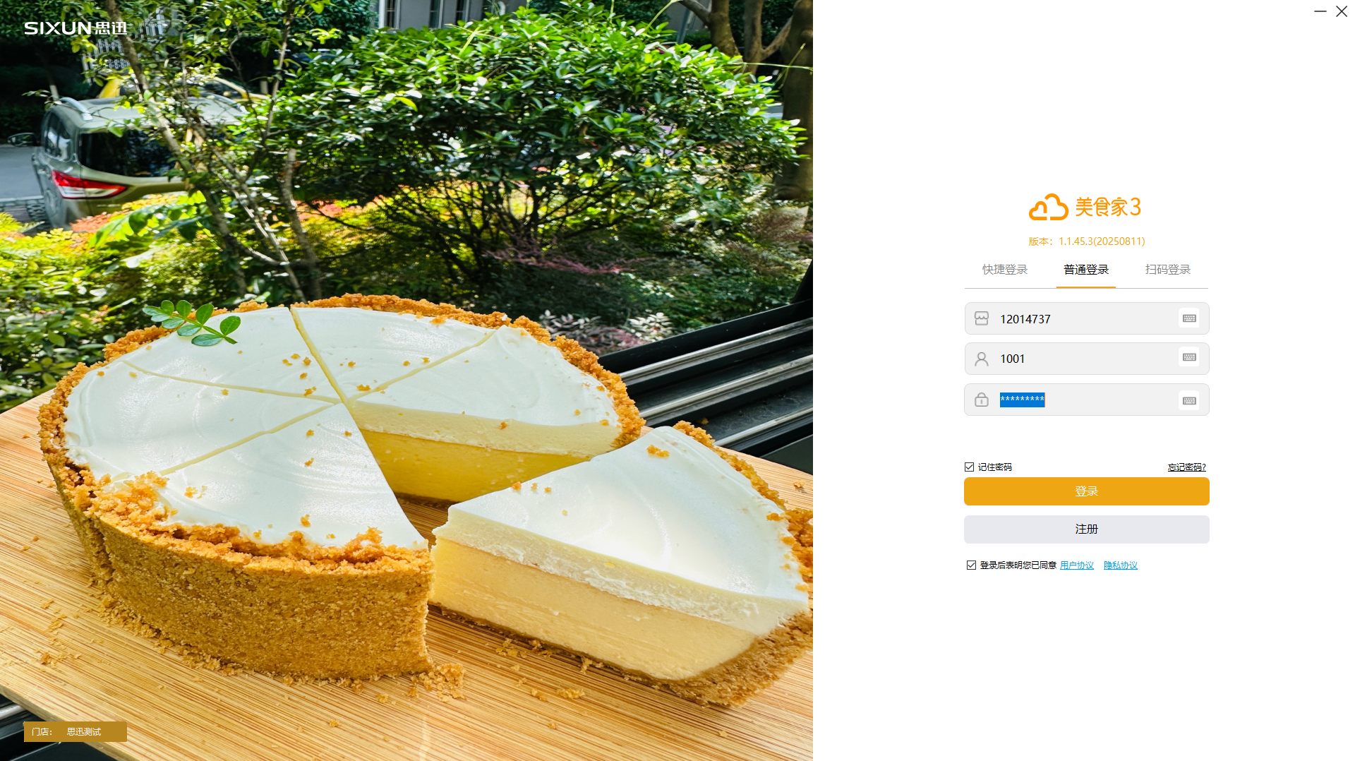Viewport: 1355px width, 761px height.
Task: Open virtual keyboard for store number field
Action: [x=1189, y=318]
